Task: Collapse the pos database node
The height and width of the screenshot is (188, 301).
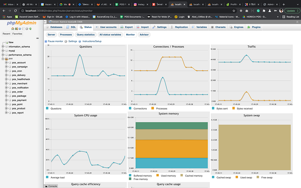Action: [x=3, y=59]
